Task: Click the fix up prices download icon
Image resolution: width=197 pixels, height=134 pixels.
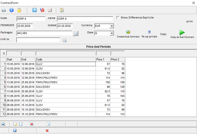Action: 149,32
